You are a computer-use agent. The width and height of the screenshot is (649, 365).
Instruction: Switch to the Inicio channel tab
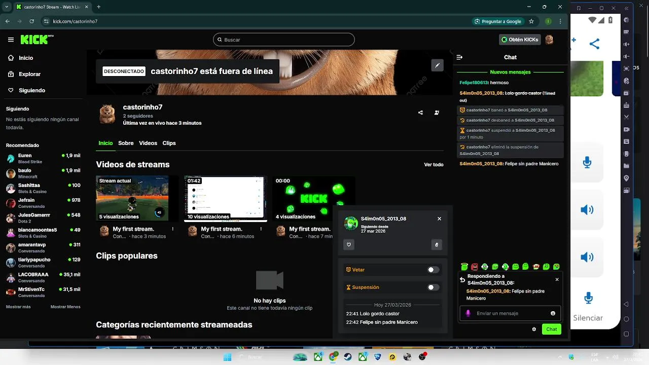pyautogui.click(x=105, y=143)
